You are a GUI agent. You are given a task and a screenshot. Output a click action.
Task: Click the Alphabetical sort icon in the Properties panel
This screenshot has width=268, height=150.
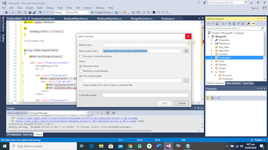(212, 98)
